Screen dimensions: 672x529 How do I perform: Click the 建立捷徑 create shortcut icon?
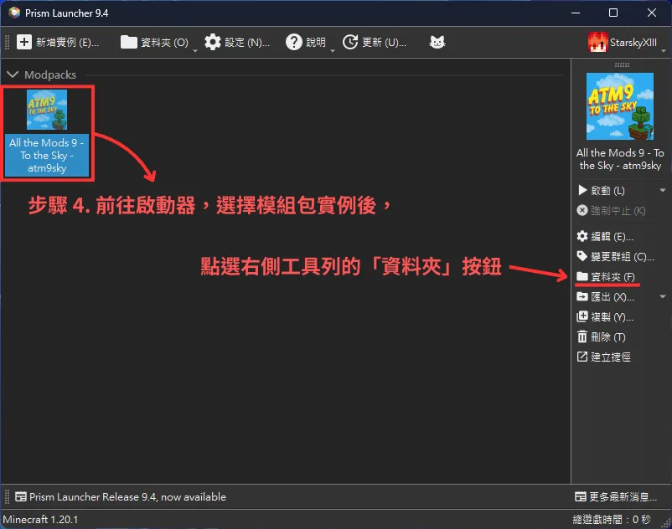(583, 357)
